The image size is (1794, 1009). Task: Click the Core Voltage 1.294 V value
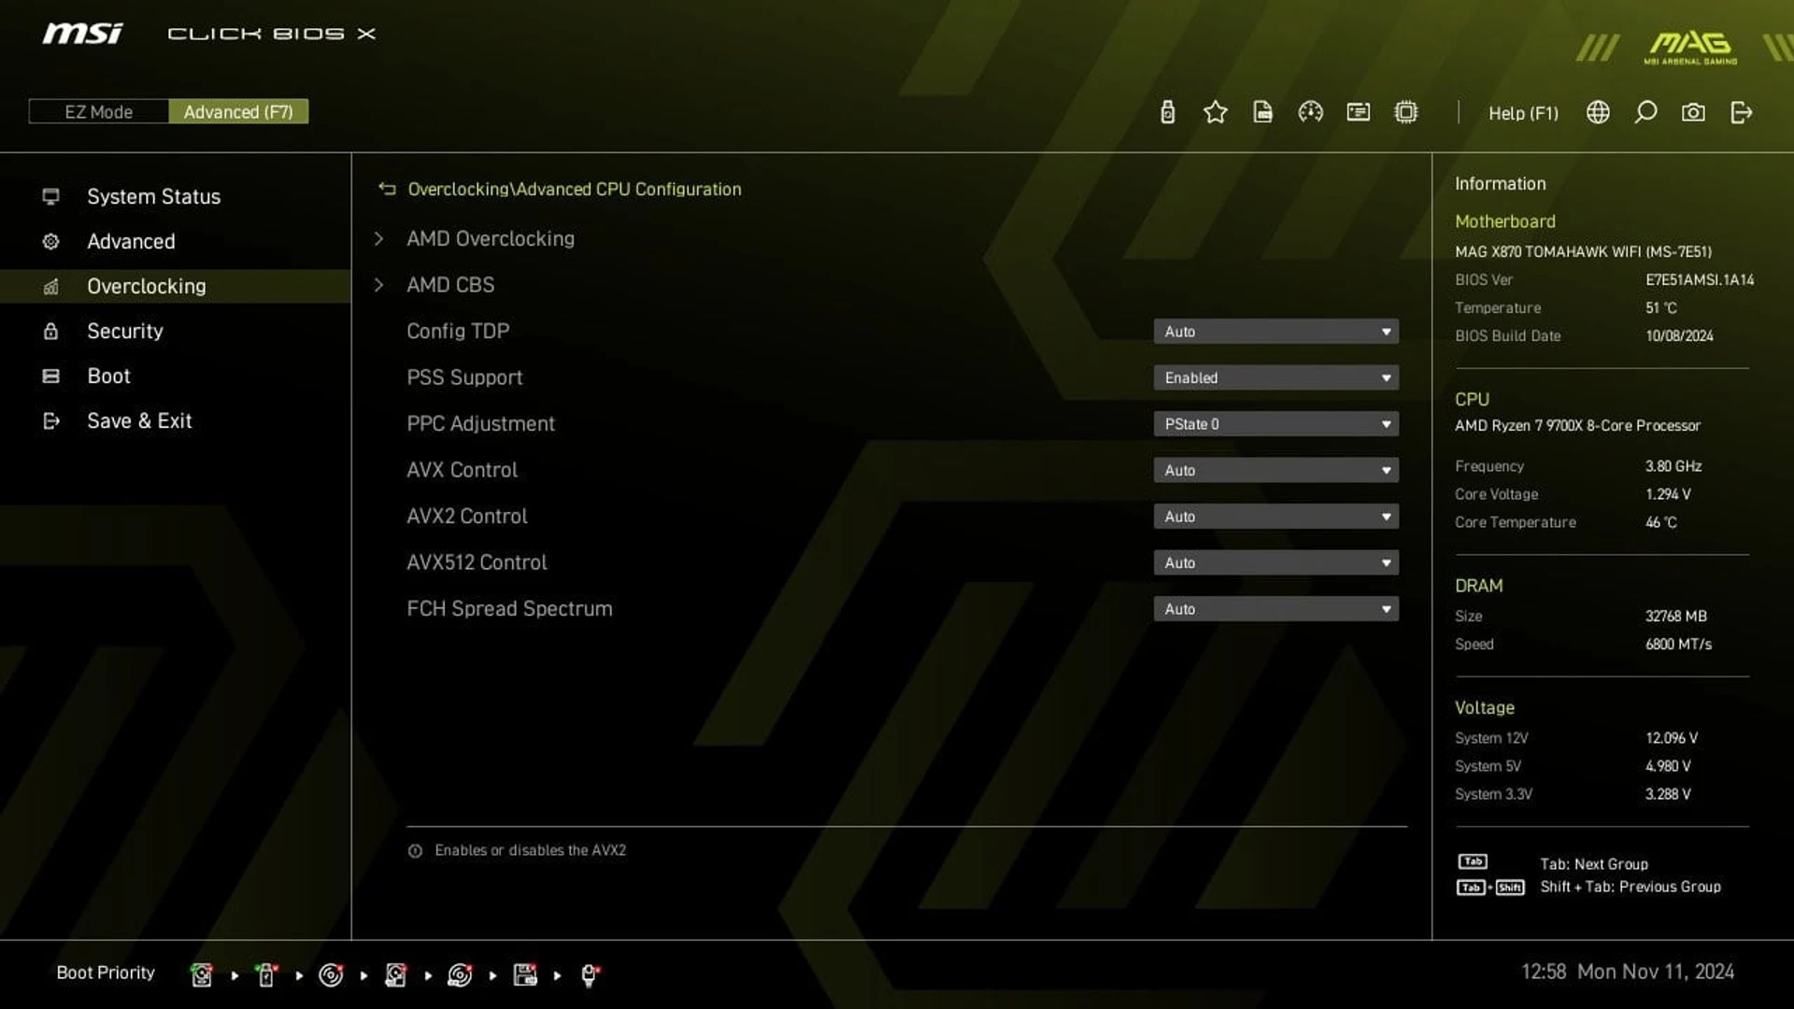[1668, 494]
